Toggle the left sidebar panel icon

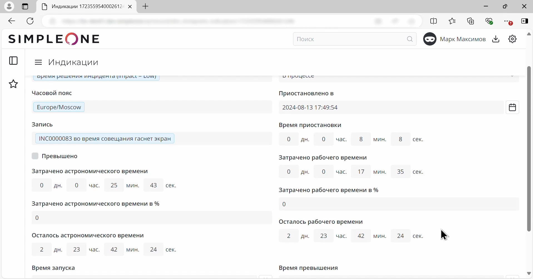pyautogui.click(x=14, y=61)
